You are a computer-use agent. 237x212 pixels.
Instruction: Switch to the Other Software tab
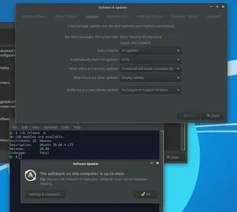coord(66,16)
